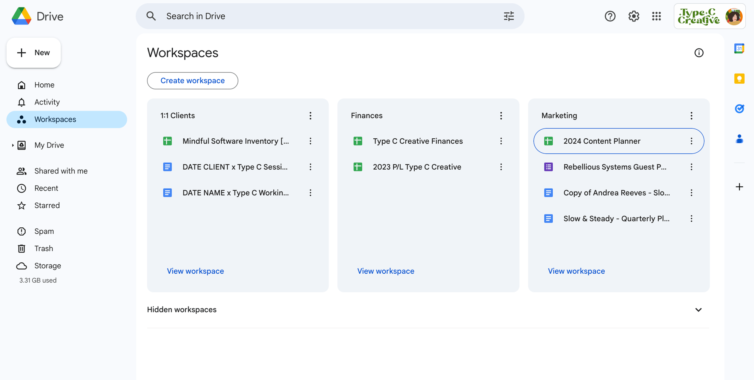Open the Help question mark icon
The width and height of the screenshot is (754, 380).
pyautogui.click(x=610, y=16)
